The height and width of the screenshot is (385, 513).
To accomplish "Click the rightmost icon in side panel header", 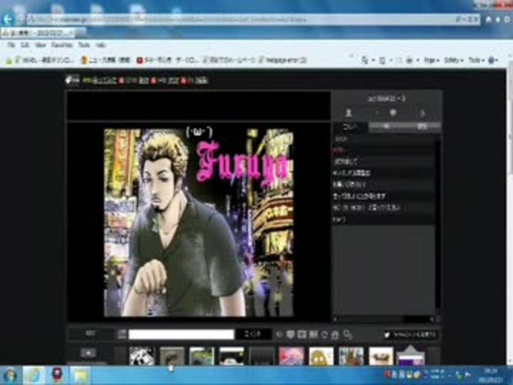I will click(422, 113).
